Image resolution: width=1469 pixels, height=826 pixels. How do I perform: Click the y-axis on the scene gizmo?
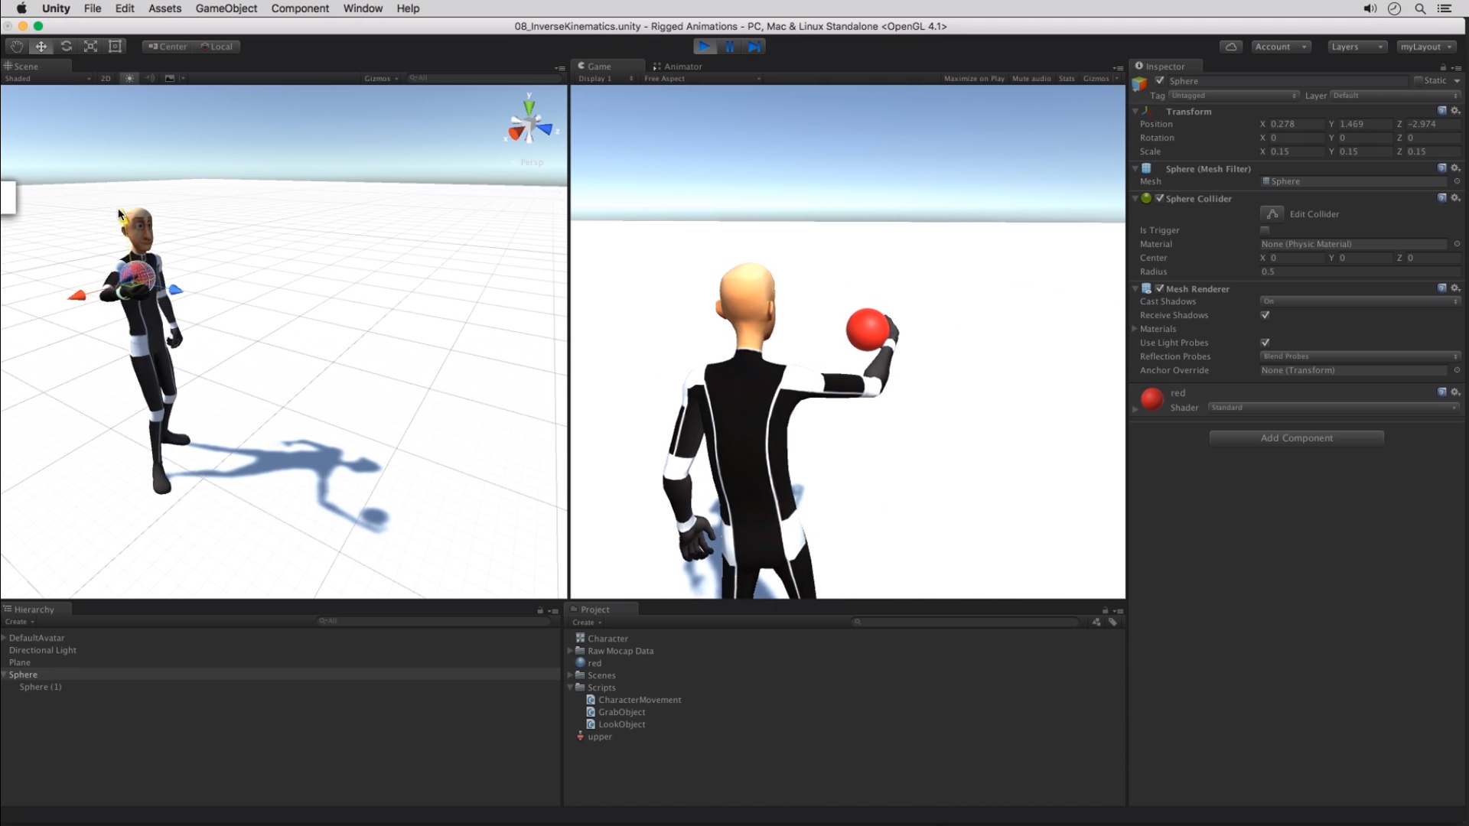pos(529,103)
